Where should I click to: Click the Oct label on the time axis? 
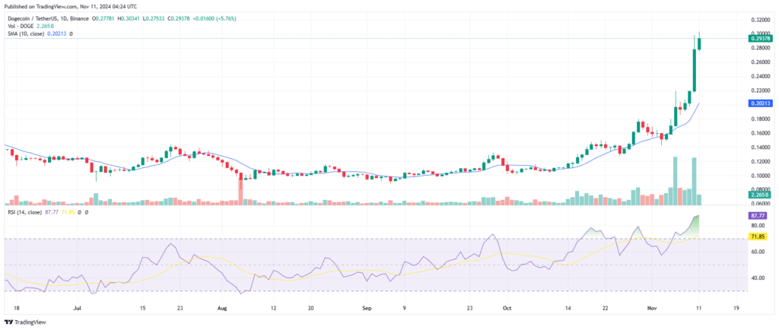pos(506,309)
